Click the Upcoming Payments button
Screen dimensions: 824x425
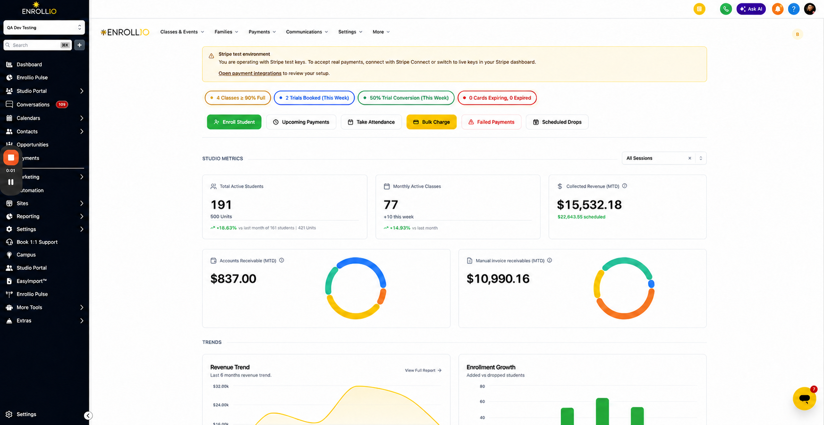click(301, 122)
